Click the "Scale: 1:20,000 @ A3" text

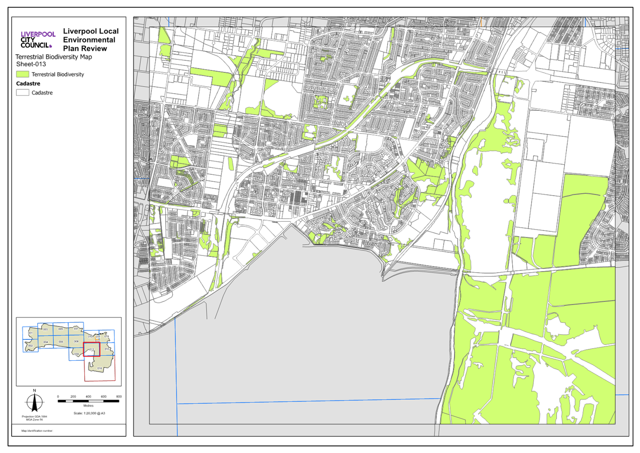click(x=89, y=413)
